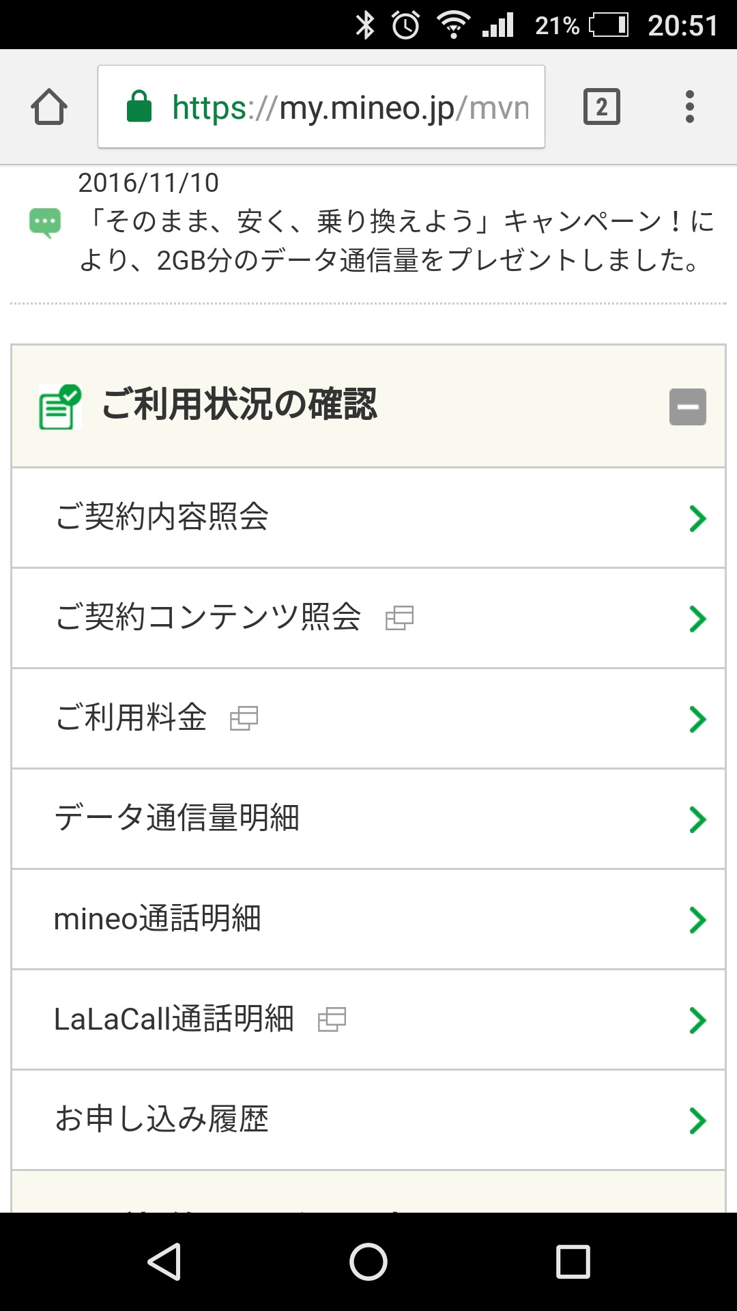Screen dimensions: 737x1311
Task: Tap the browser home icon
Action: tap(49, 107)
